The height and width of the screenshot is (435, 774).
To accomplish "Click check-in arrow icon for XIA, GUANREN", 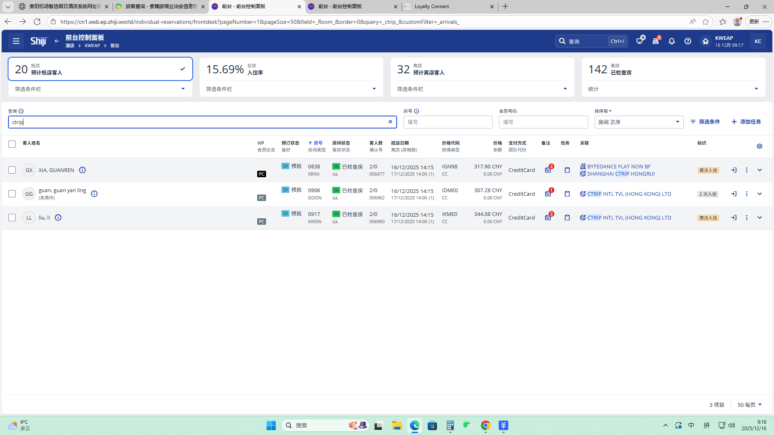I will 734,170.
